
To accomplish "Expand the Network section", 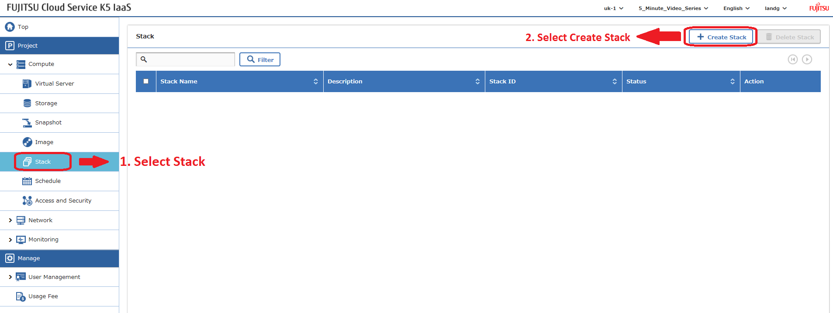I will pyautogui.click(x=10, y=220).
